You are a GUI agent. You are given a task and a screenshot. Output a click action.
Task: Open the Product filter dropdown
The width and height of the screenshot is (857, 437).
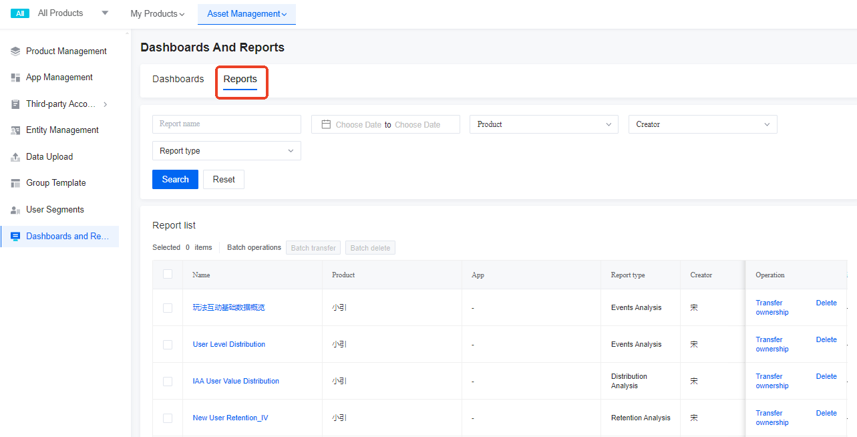tap(543, 124)
